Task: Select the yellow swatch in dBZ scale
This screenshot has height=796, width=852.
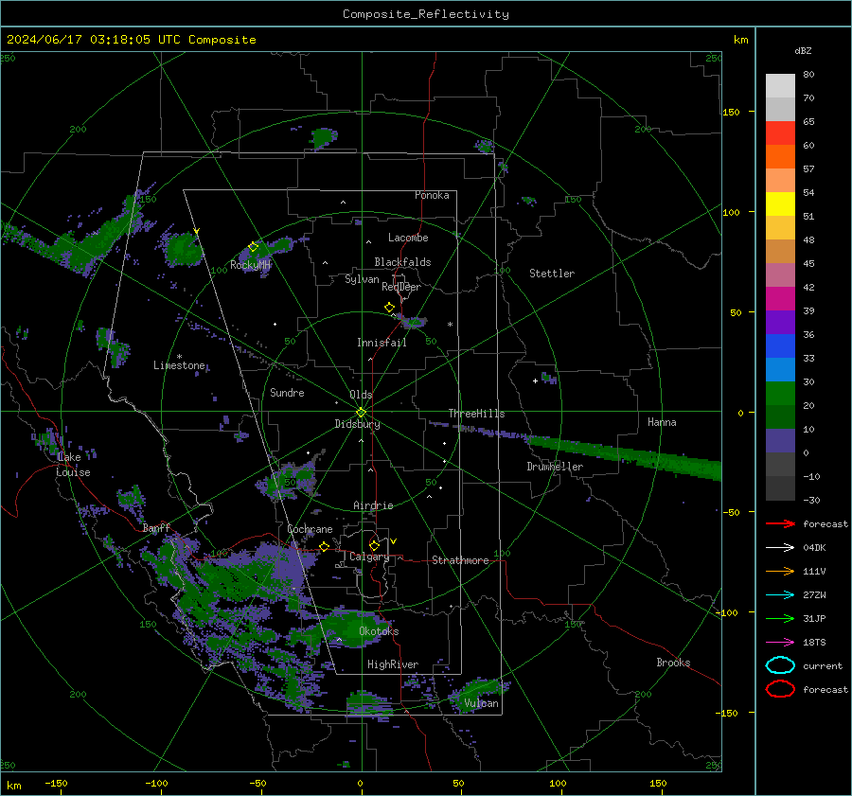Action: pyautogui.click(x=780, y=203)
